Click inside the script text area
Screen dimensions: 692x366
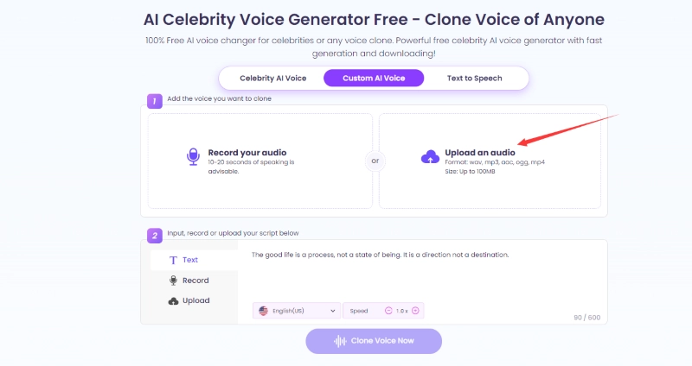(415, 276)
